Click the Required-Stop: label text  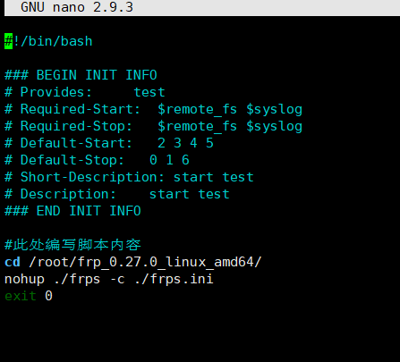click(76, 126)
